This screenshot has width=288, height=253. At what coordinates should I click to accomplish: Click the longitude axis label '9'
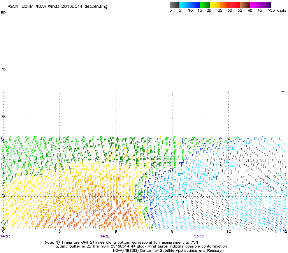(x=172, y=232)
